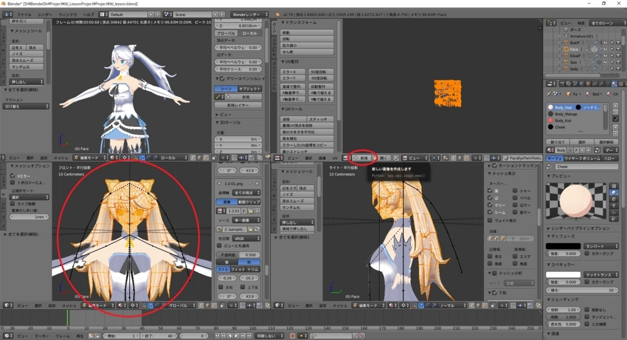Open the UV menu in image editor header
This screenshot has height=340, width=627.
335,158
